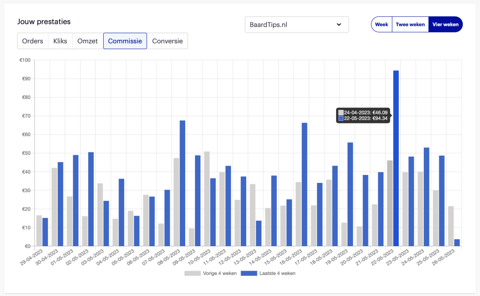Show the Conversie tab
The height and width of the screenshot is (296, 480).
click(167, 41)
